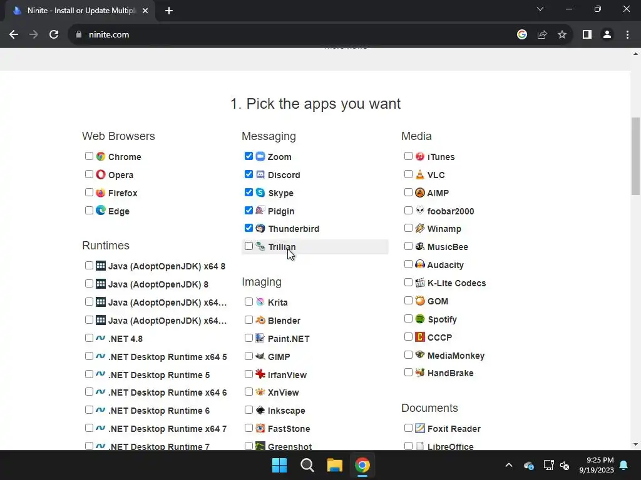641x480 pixels.
Task: Click the page vertical scrollbar thumb
Action: pyautogui.click(x=635, y=156)
